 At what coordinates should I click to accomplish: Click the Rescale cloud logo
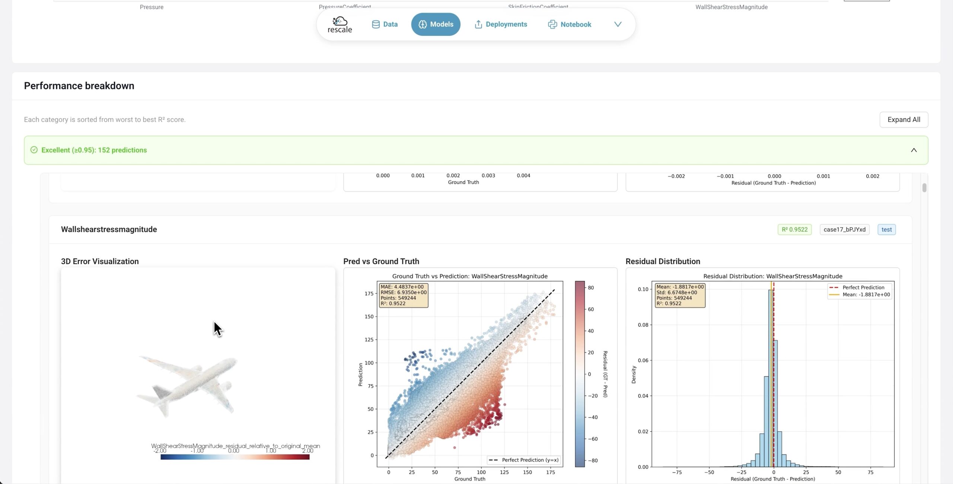tap(340, 25)
